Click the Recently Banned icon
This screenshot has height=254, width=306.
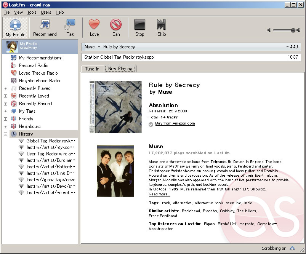pyautogui.click(x=14, y=104)
